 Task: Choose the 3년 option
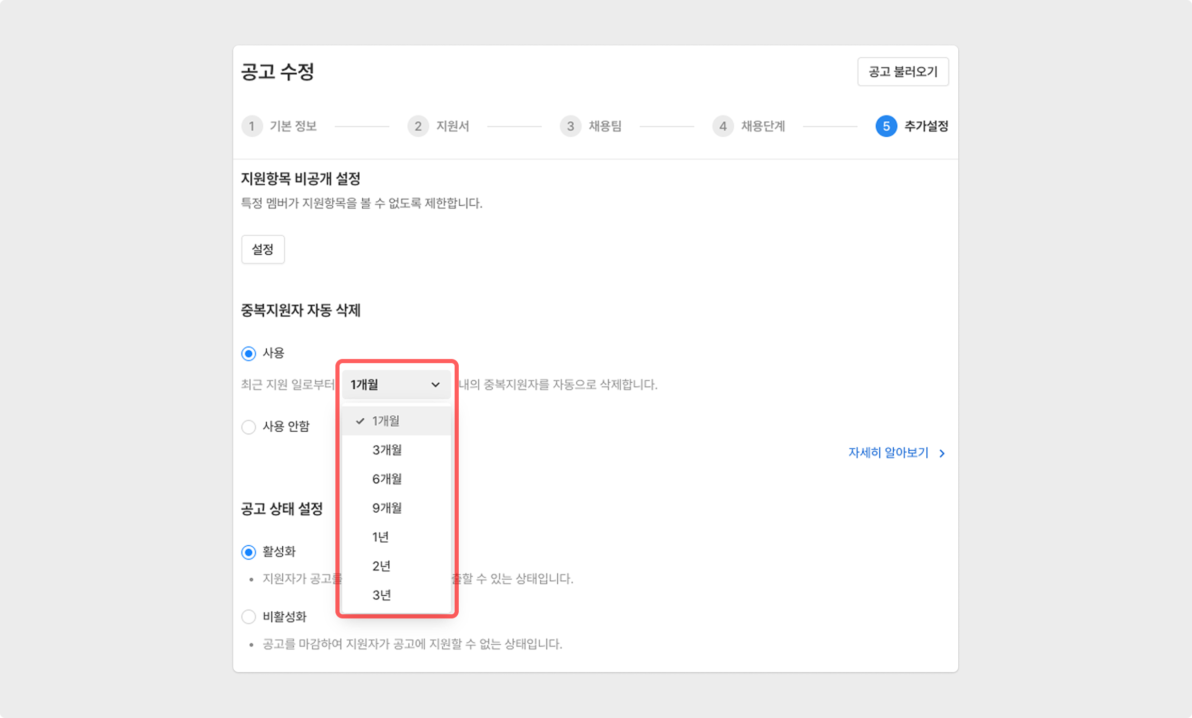(x=381, y=595)
